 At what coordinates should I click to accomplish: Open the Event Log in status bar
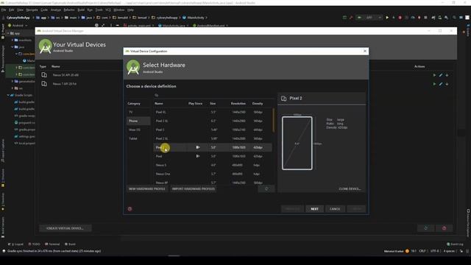pos(455,244)
